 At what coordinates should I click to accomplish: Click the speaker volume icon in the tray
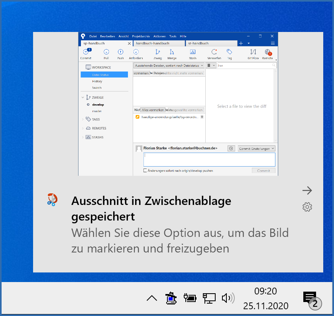(228, 298)
